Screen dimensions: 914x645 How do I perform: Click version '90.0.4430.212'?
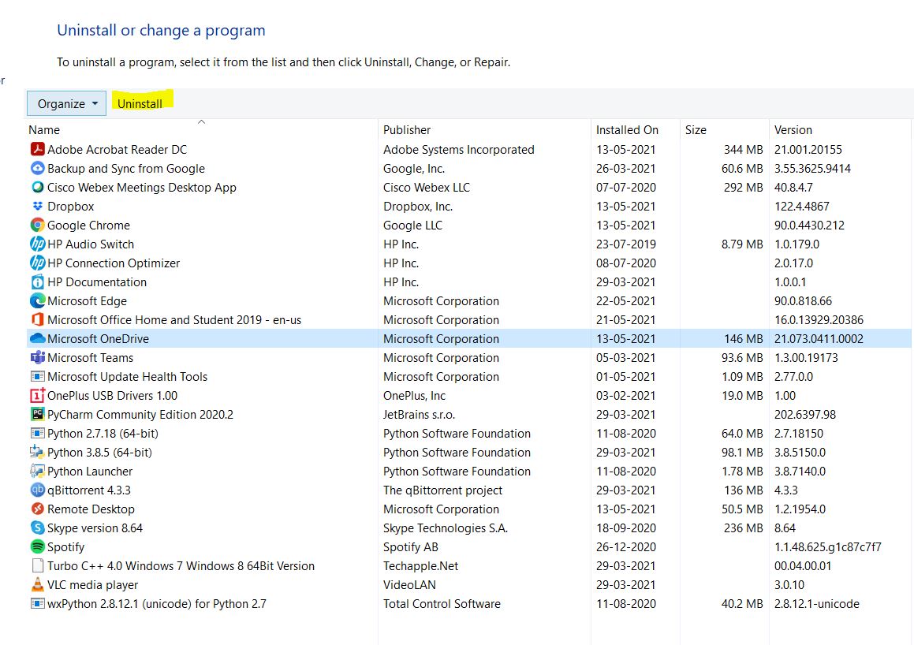tap(809, 225)
